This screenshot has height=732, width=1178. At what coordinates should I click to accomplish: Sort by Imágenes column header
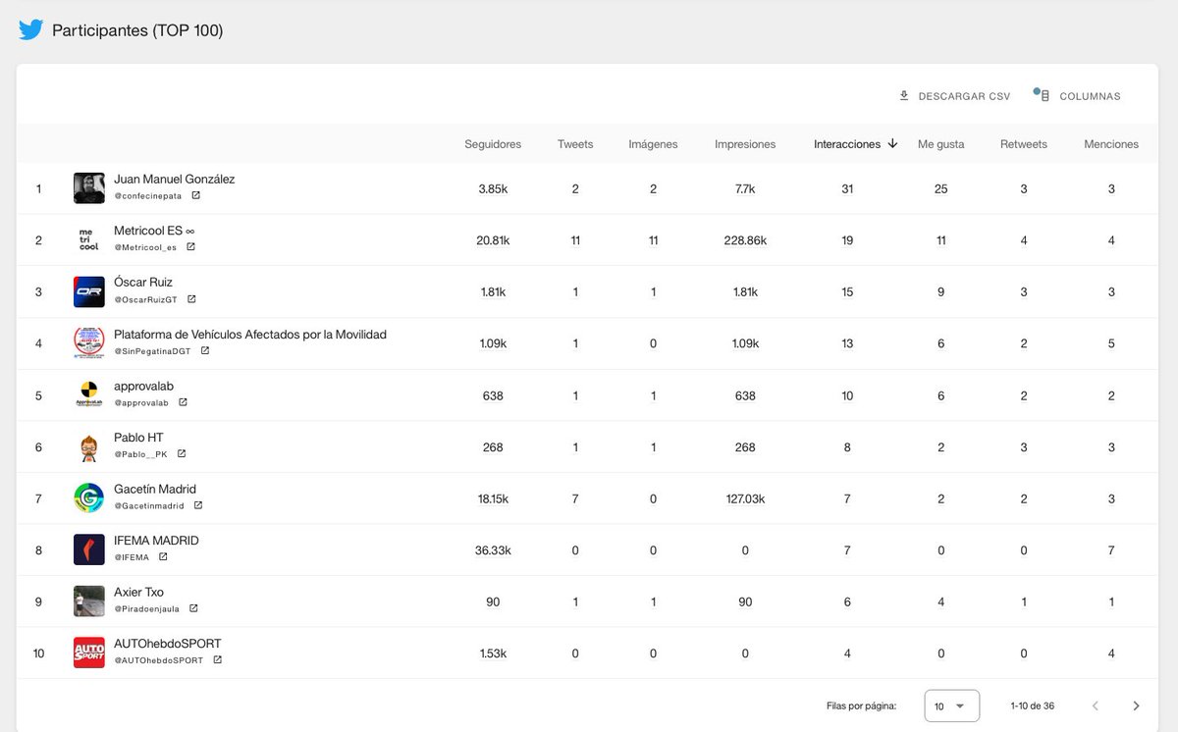pyautogui.click(x=653, y=144)
